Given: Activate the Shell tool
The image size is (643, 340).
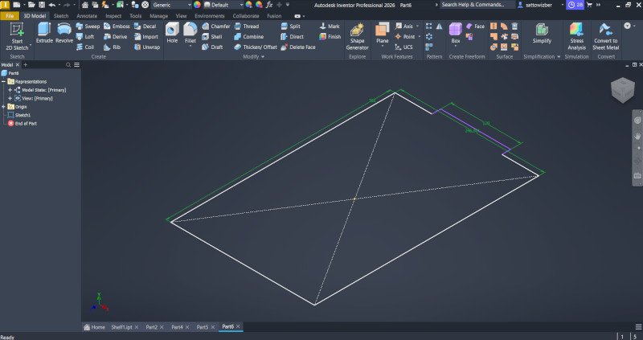Looking at the screenshot, I should click(x=212, y=36).
